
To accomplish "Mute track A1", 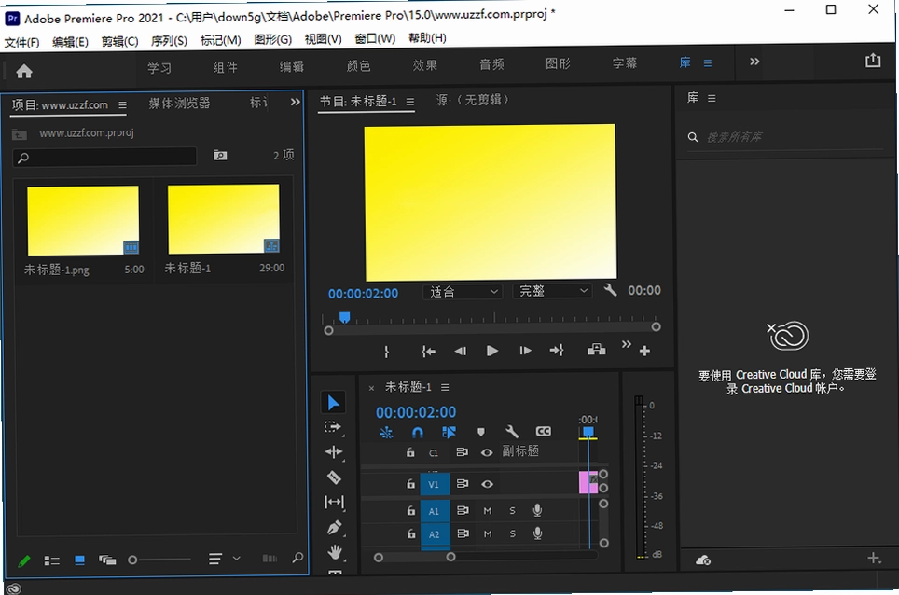I will pyautogui.click(x=488, y=510).
